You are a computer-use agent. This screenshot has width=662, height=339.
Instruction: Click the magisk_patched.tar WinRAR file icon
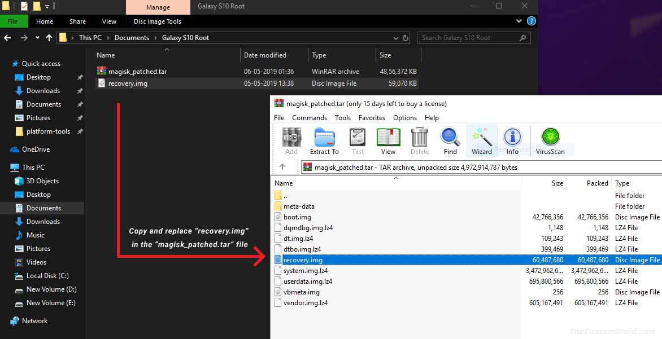[101, 71]
